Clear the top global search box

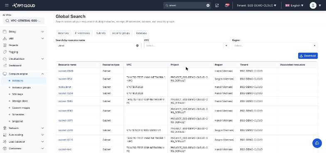point(208,6)
